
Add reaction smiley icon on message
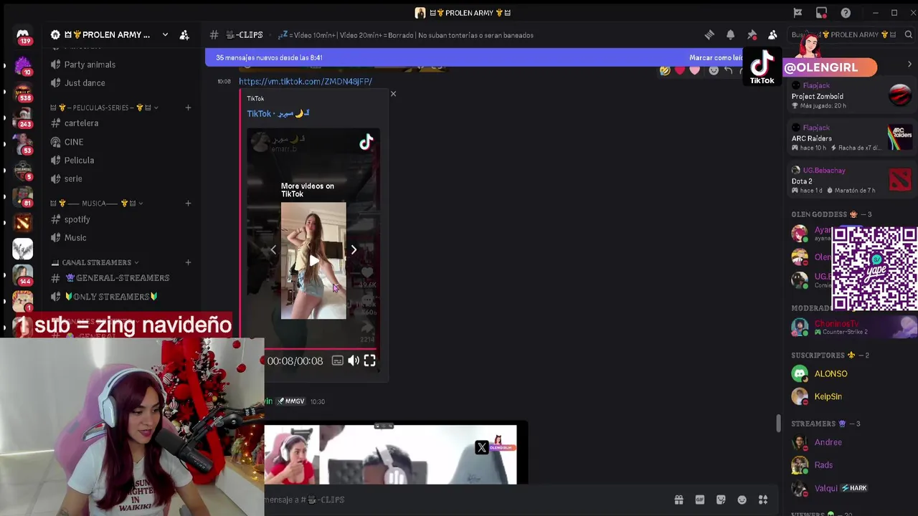click(x=714, y=70)
